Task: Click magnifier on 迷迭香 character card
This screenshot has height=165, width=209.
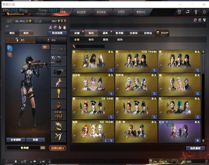Action: 111,93
